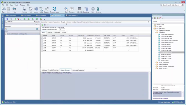Click the filter icon in Threads toolbar
Screen dimensions: 186x105
pos(48,25)
